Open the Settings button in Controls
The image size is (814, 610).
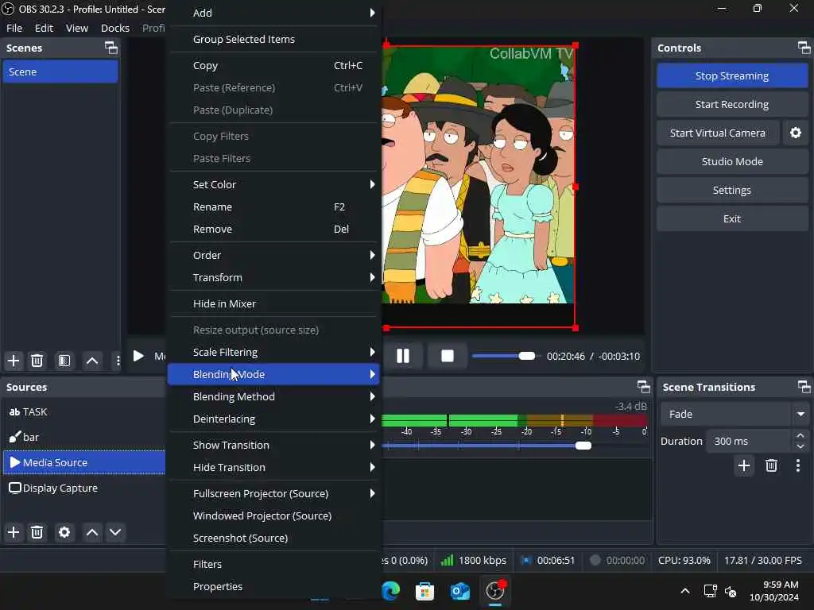click(x=732, y=190)
